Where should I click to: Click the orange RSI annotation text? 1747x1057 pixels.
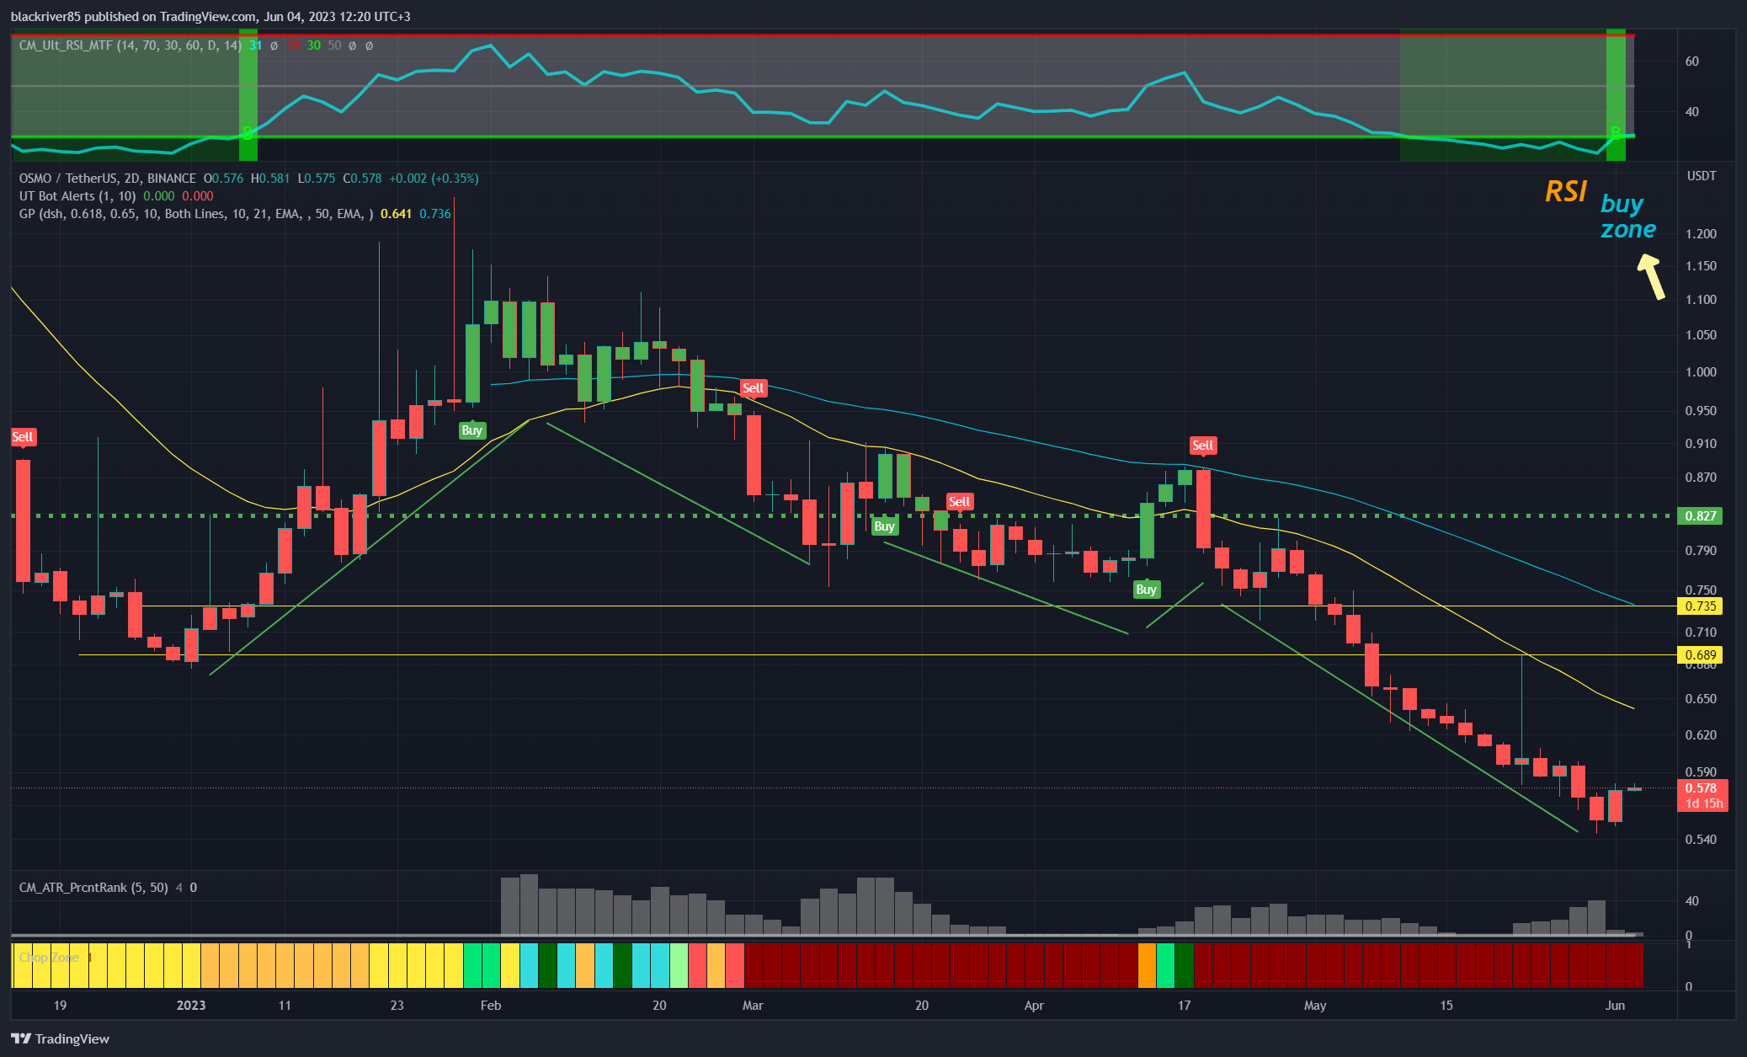tap(1566, 192)
